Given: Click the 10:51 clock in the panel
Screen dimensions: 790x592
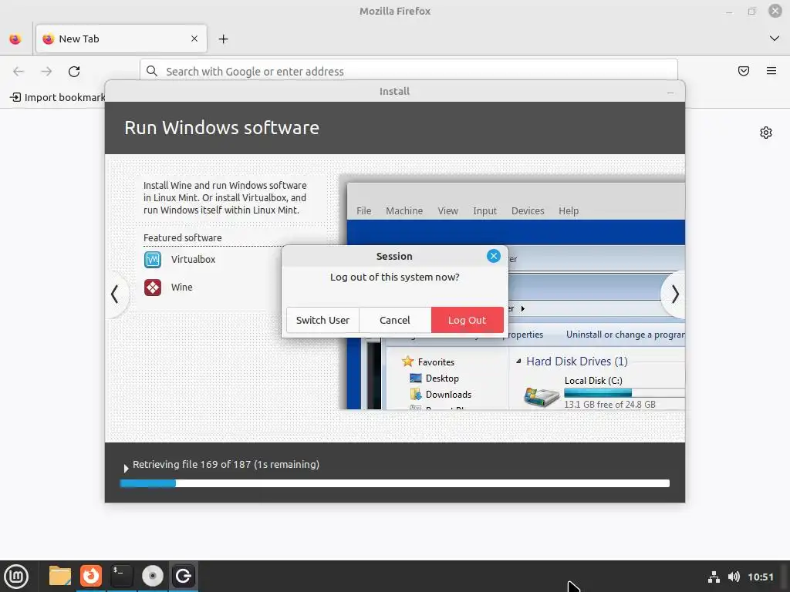Looking at the screenshot, I should 760,577.
